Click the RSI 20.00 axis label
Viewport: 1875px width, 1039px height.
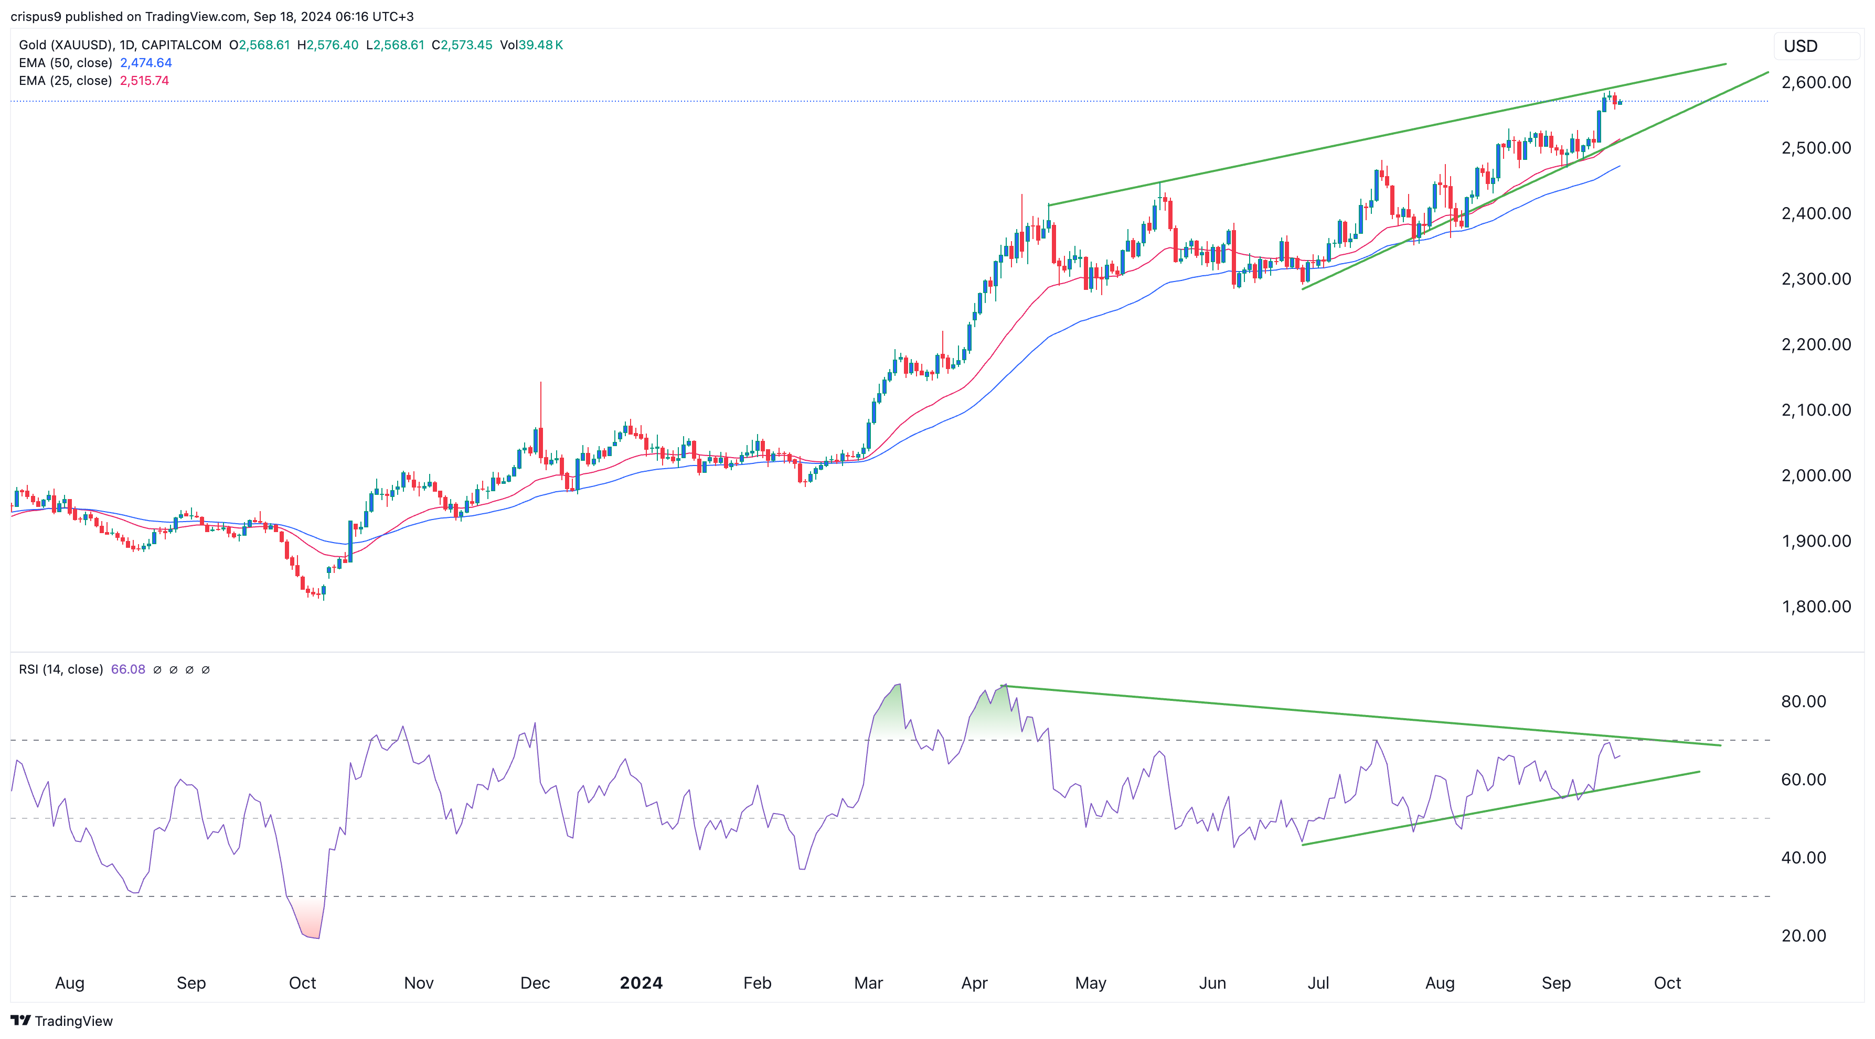1804,935
